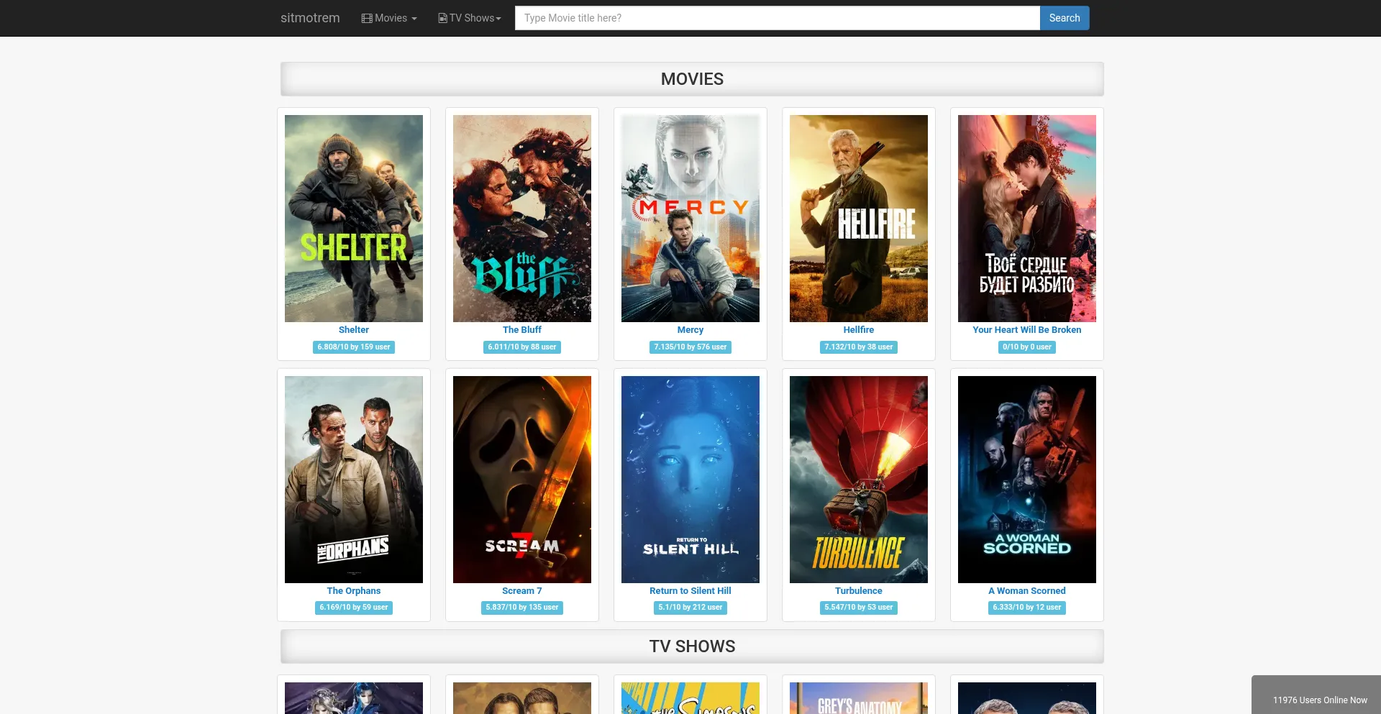Click the Hellfire title link
This screenshot has height=714, width=1381.
[x=859, y=330]
